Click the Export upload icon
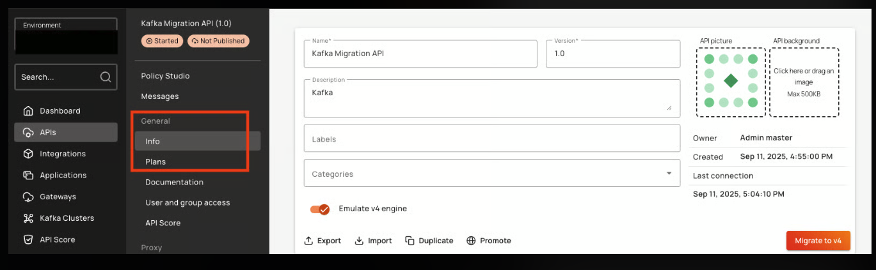The width and height of the screenshot is (876, 270). (x=309, y=241)
